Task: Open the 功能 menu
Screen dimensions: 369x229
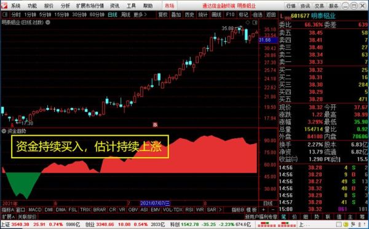Action: [32, 6]
